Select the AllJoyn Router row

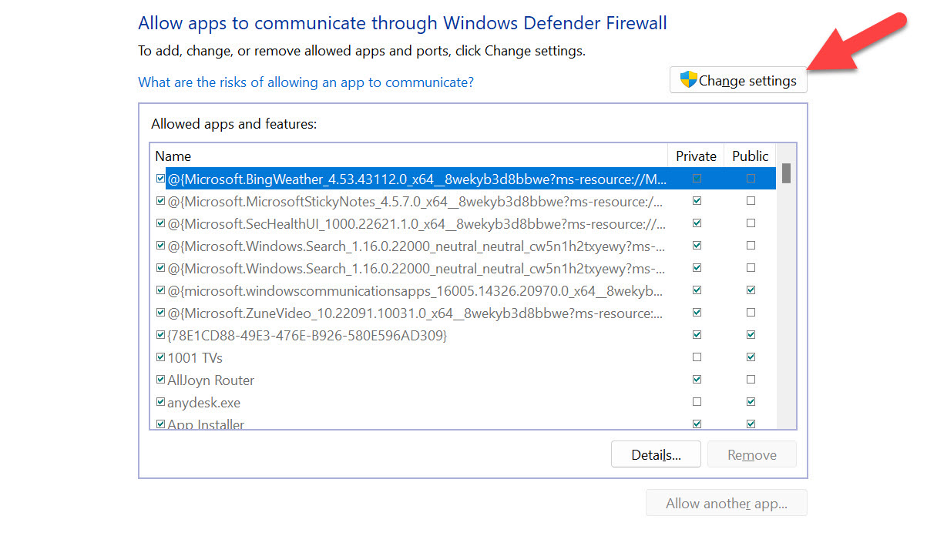[211, 380]
